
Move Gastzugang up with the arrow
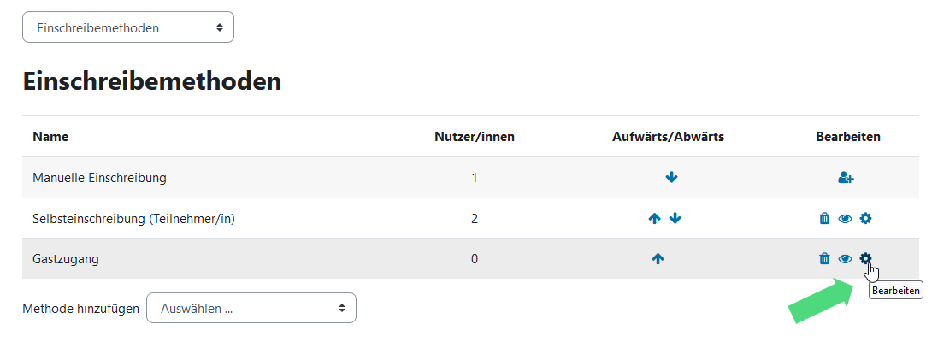tap(658, 258)
